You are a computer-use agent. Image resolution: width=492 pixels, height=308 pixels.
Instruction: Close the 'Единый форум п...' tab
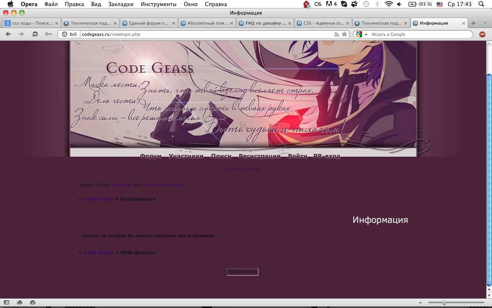[173, 23]
